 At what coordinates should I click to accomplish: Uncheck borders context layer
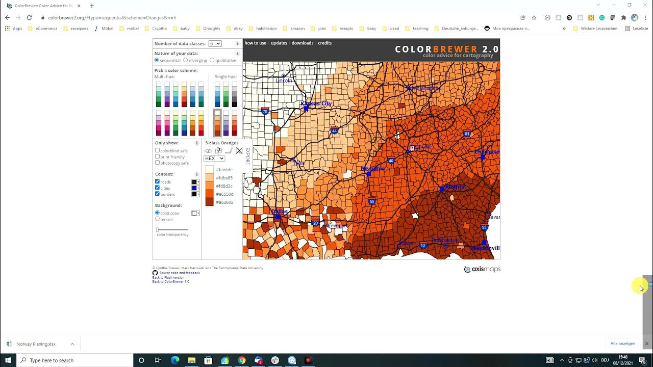click(157, 194)
